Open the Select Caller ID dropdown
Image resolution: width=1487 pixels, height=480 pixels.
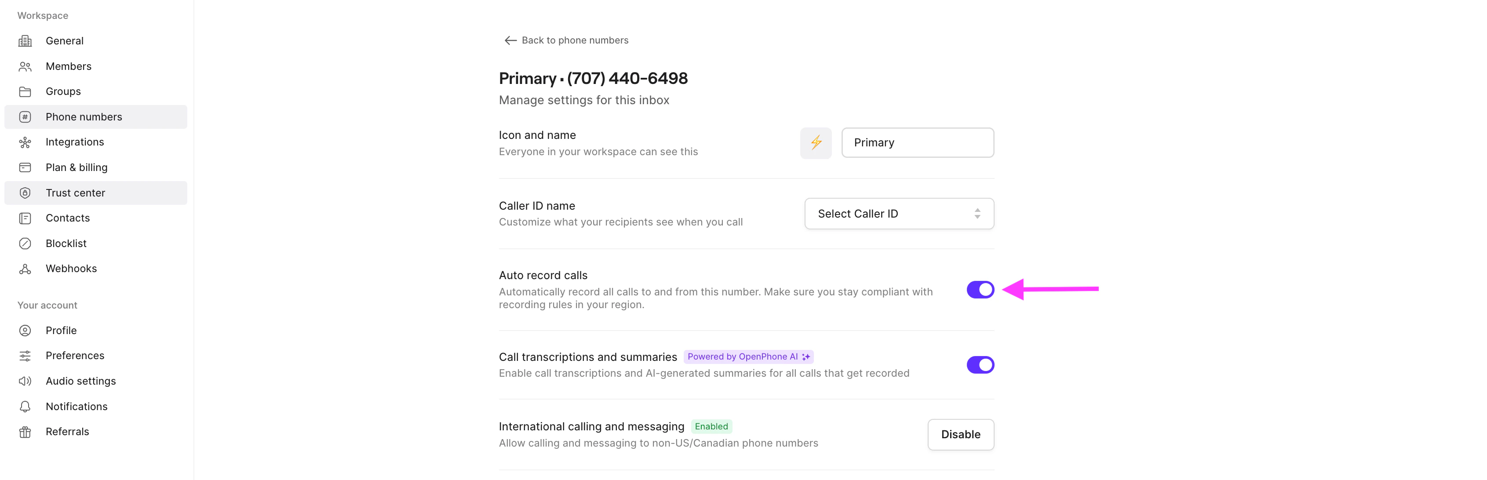pyautogui.click(x=898, y=214)
